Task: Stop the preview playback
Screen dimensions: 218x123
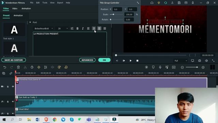Action: coord(137,61)
